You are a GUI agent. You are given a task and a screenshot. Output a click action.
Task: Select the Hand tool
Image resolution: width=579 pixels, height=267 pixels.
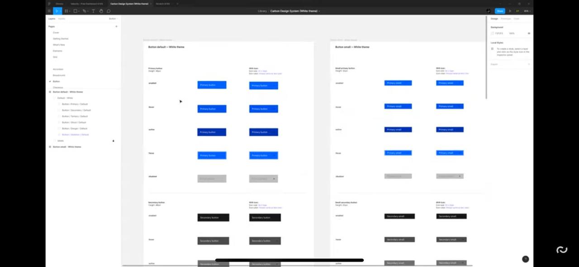point(101,11)
